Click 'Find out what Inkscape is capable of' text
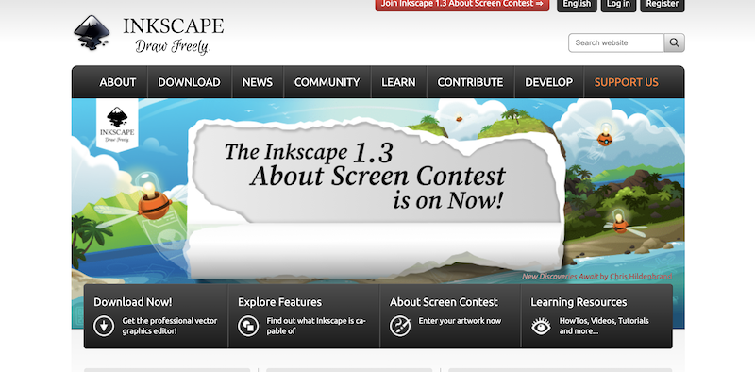The image size is (755, 372). coord(316,327)
